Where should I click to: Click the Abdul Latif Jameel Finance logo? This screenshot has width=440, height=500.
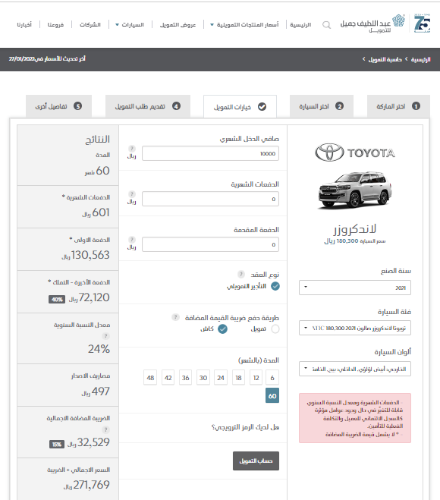[x=372, y=24]
